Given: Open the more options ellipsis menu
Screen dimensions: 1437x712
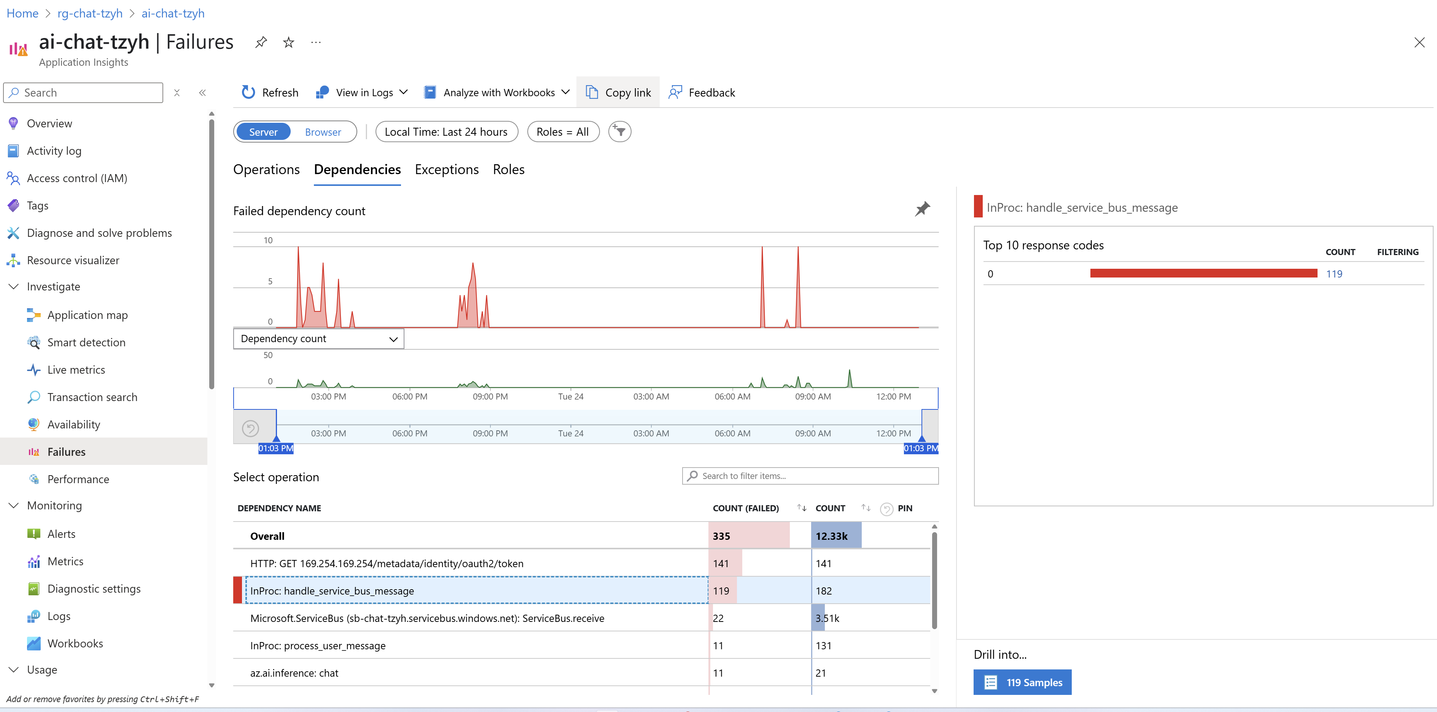Looking at the screenshot, I should [x=316, y=42].
